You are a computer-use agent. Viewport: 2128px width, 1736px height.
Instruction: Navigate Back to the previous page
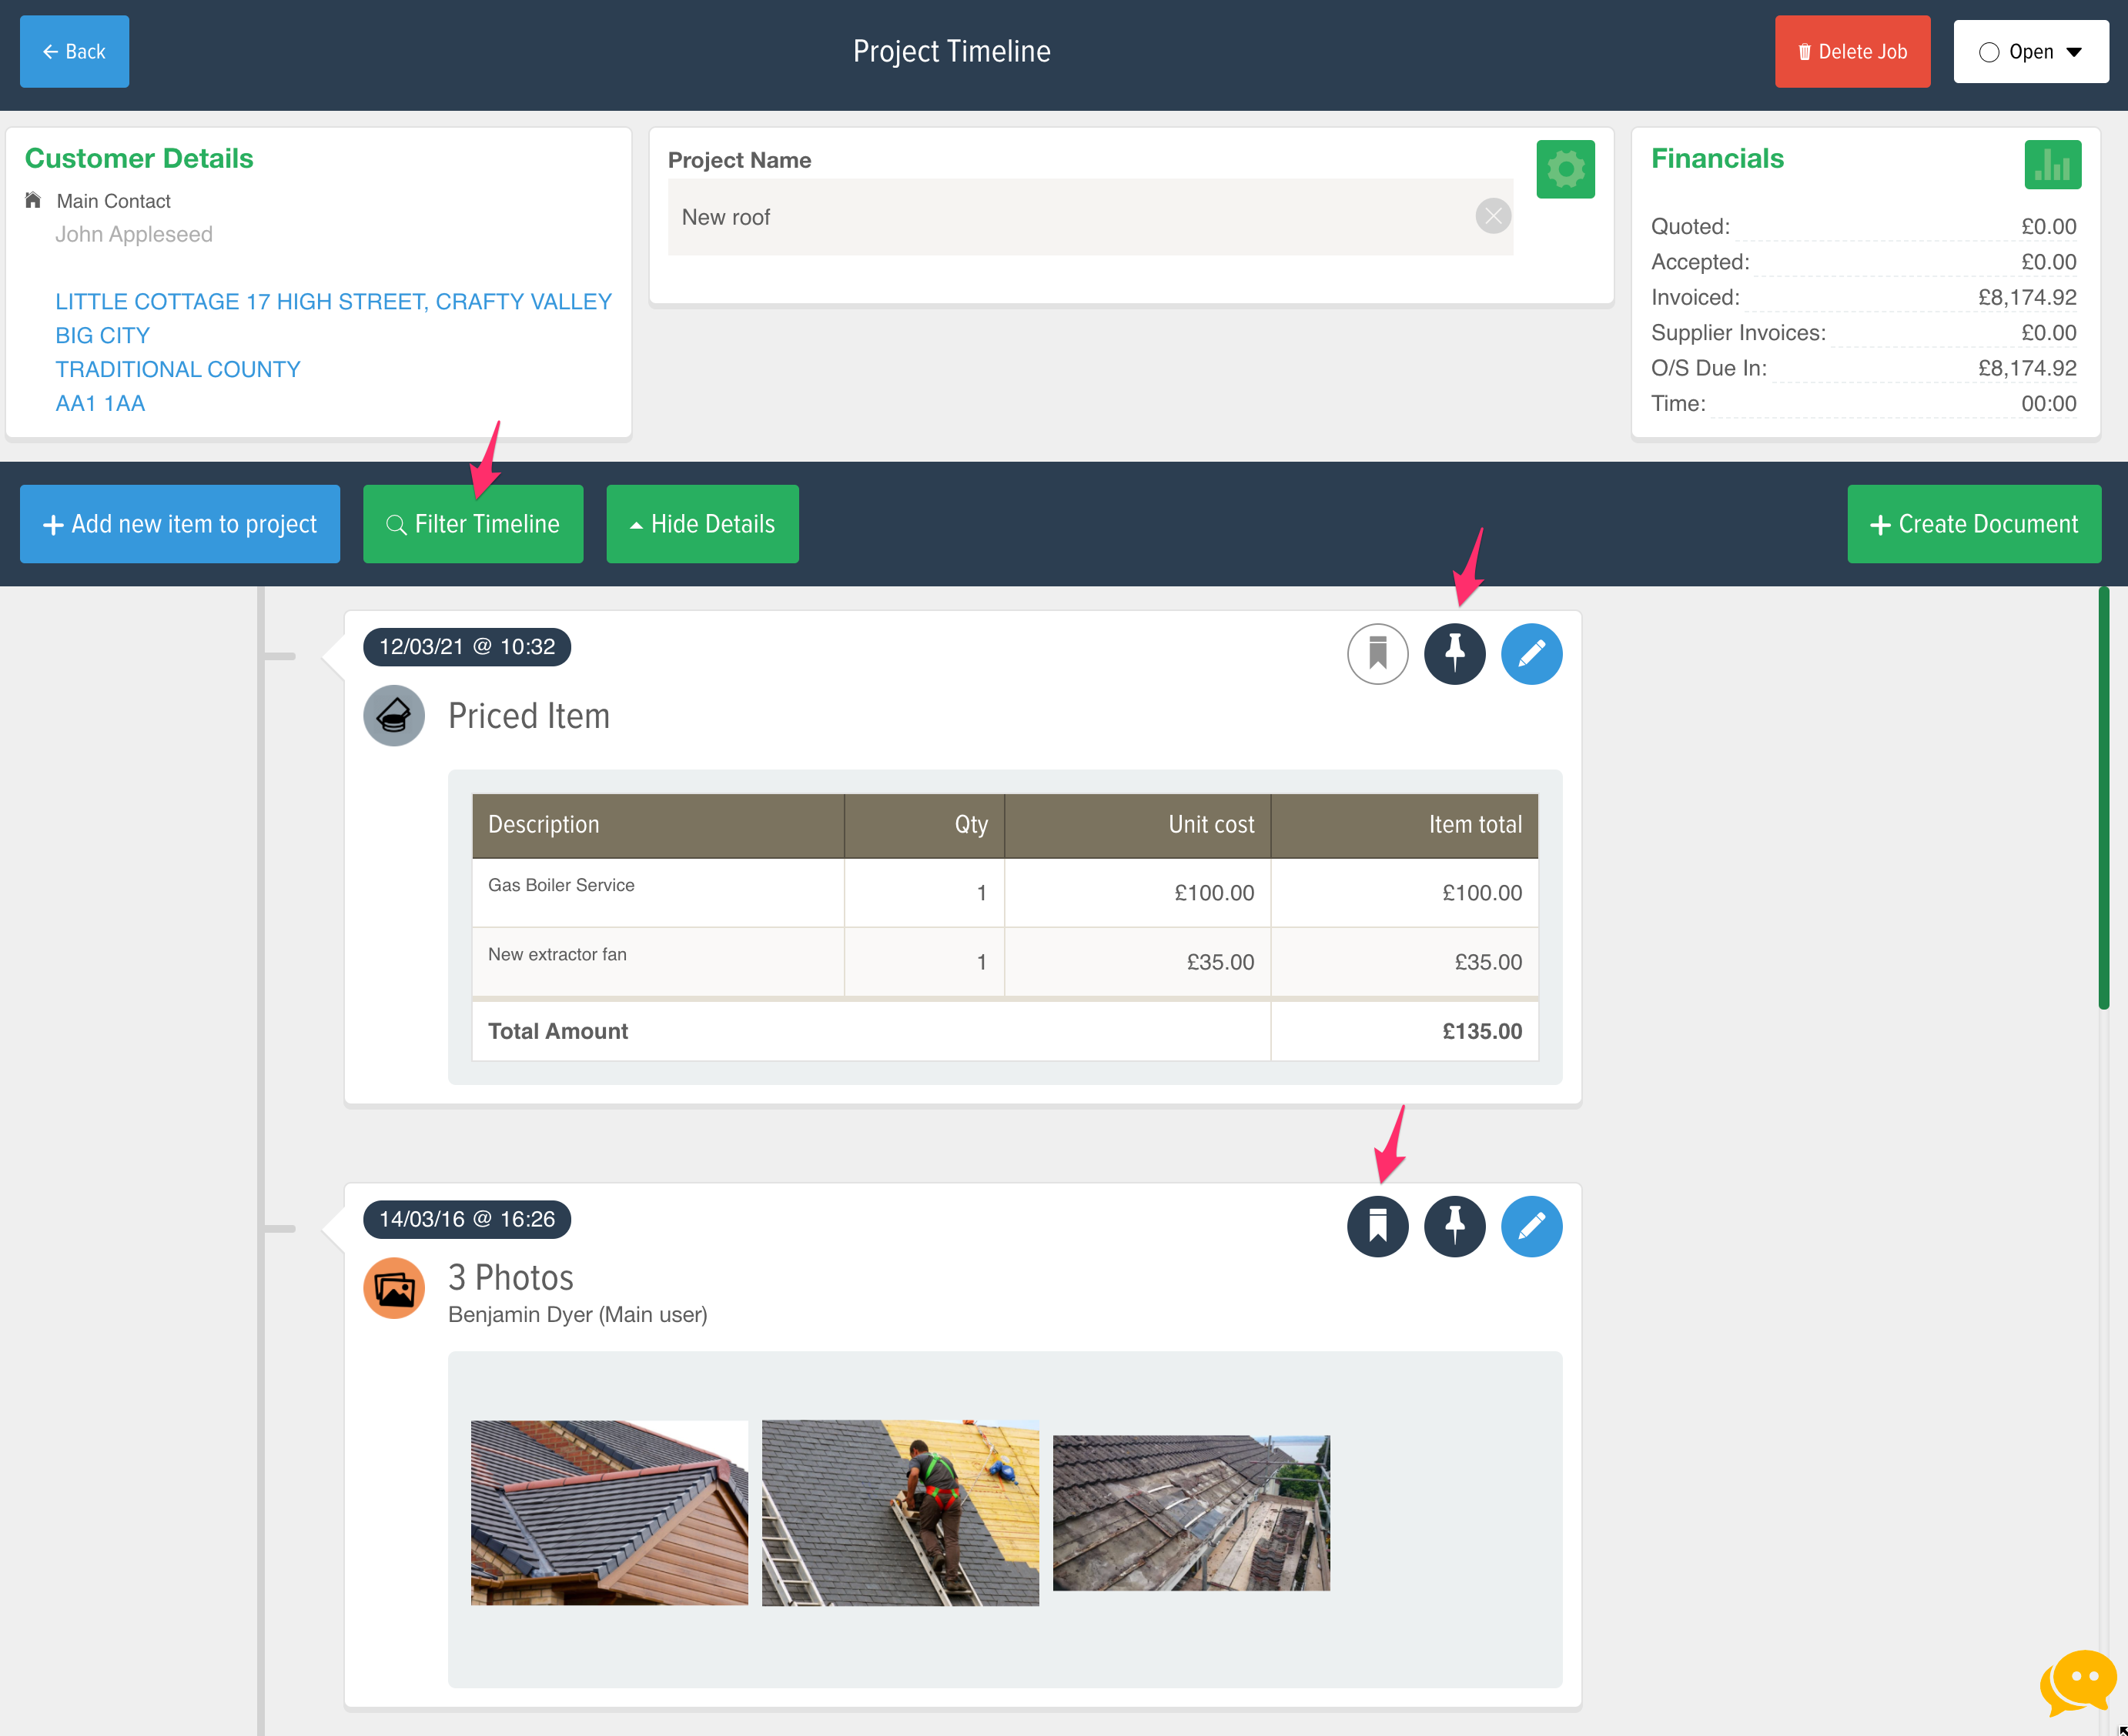74,51
